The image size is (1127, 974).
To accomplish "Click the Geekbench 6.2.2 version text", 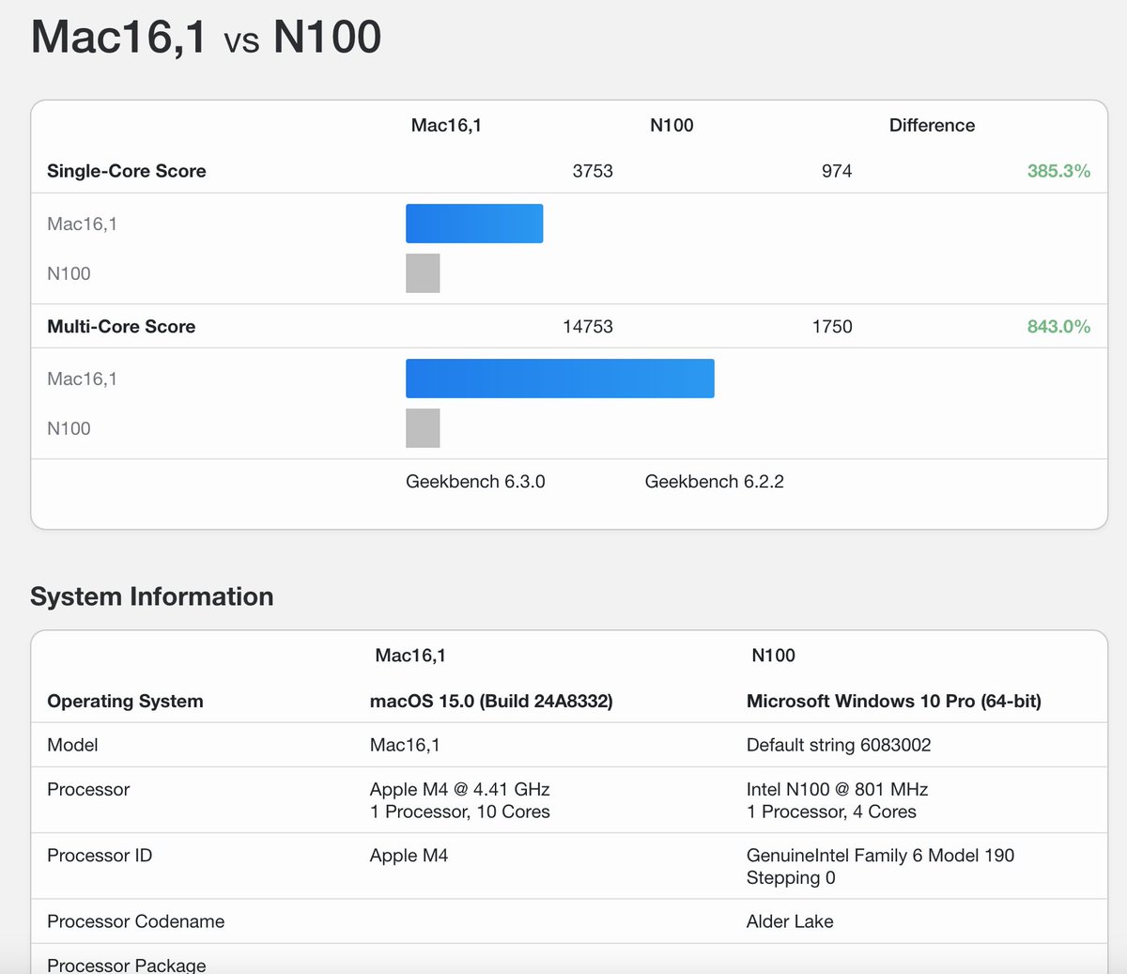I will click(x=715, y=482).
